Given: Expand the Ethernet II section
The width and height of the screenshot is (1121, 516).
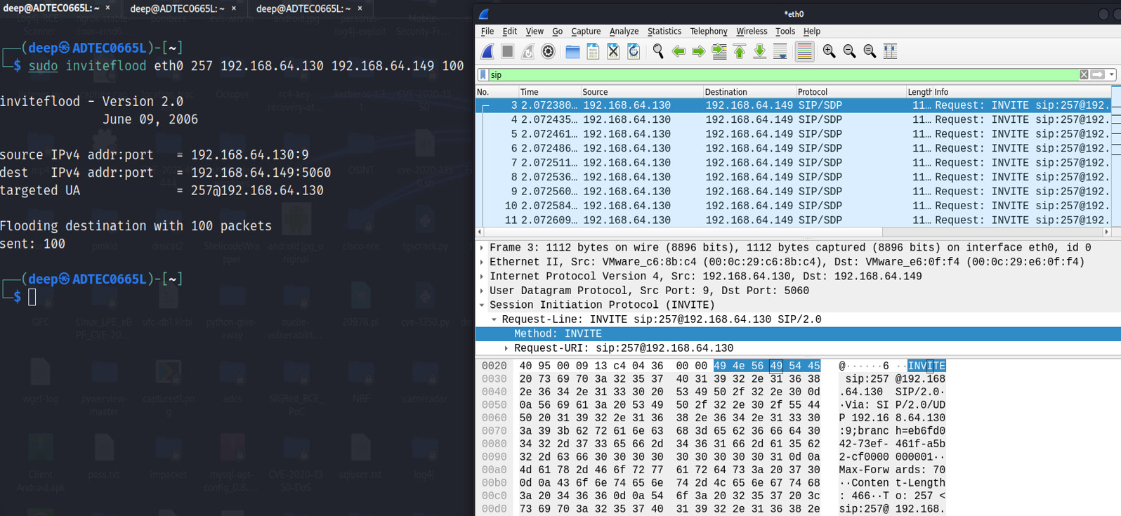Looking at the screenshot, I should (x=482, y=262).
